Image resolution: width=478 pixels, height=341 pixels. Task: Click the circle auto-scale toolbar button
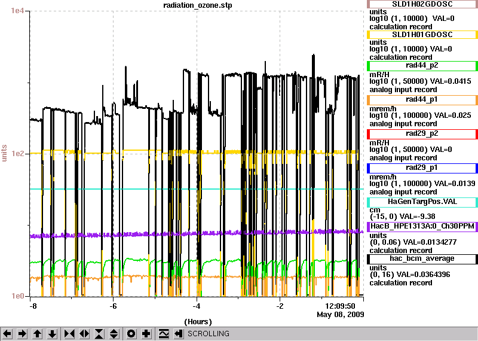pyautogui.click(x=131, y=334)
